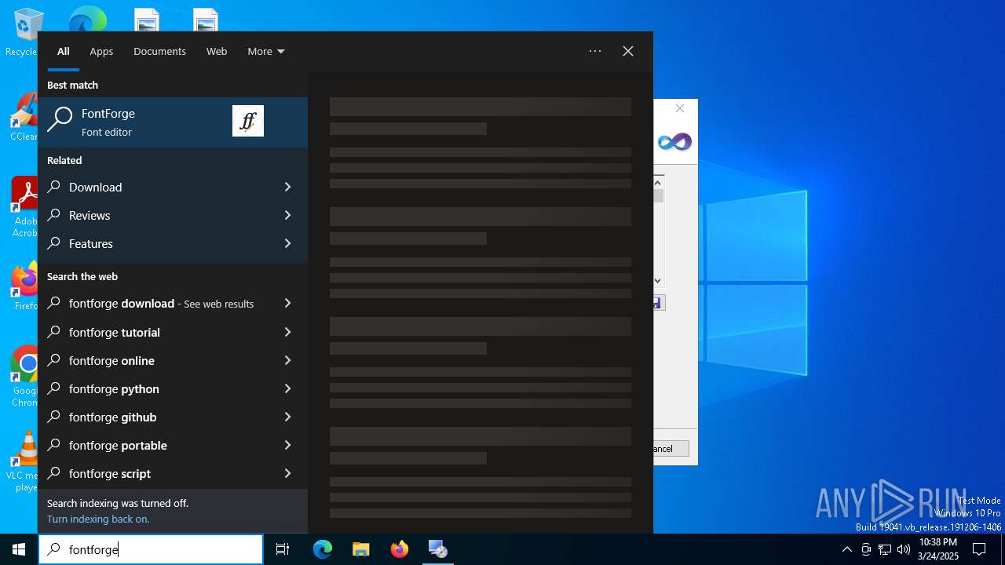Click Cancel in the background dialog
1005x565 pixels.
671,449
